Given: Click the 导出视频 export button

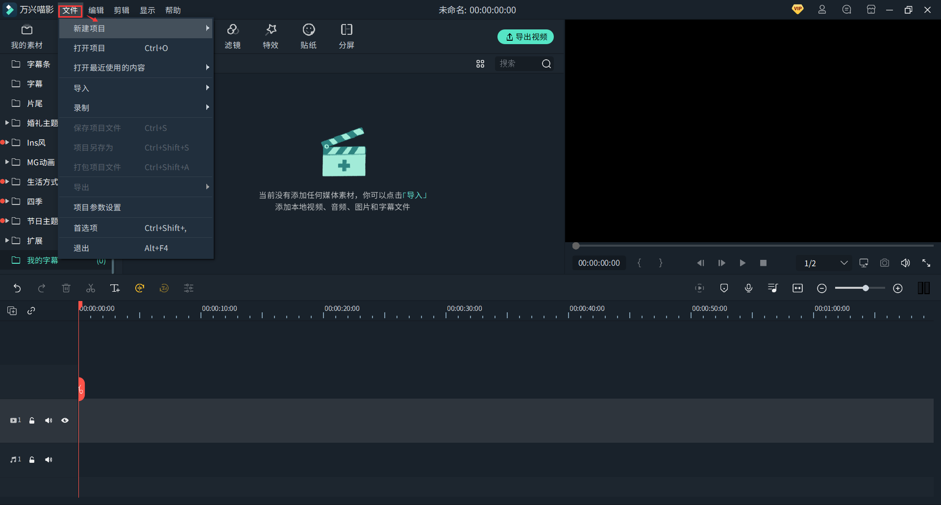Looking at the screenshot, I should 525,37.
